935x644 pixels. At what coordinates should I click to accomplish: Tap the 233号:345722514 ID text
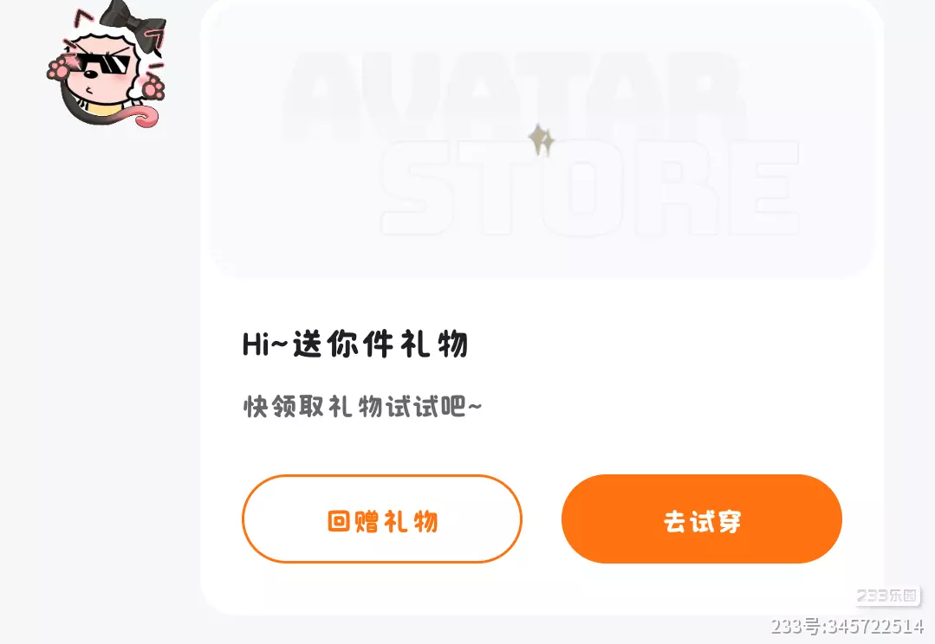(x=847, y=626)
